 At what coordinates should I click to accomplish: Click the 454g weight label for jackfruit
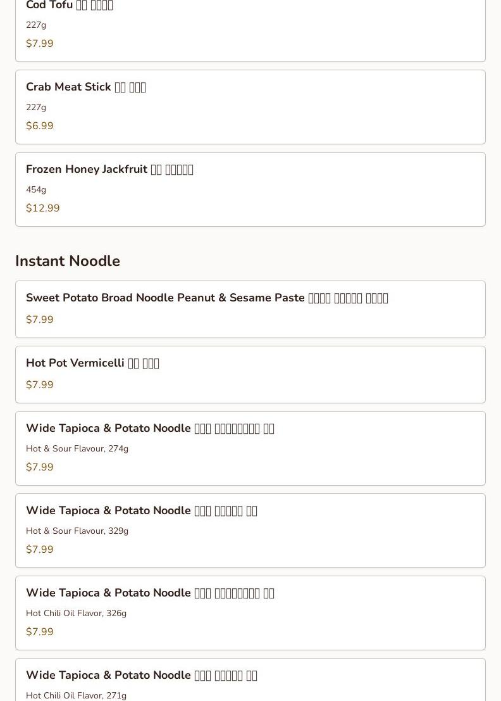pyautogui.click(x=36, y=189)
